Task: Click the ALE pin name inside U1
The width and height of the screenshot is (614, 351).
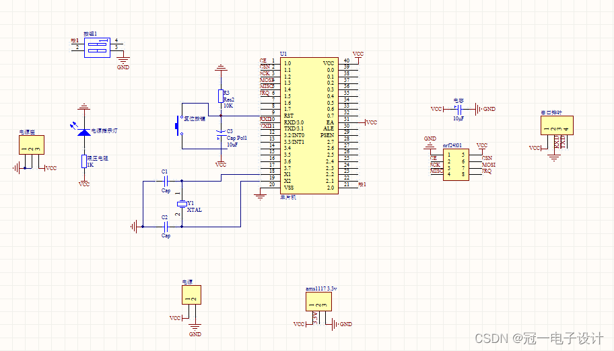Action: point(329,128)
